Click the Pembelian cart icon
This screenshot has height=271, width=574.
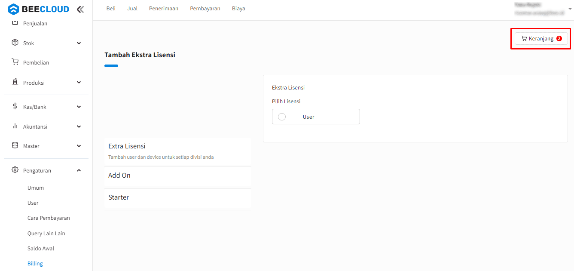pos(15,62)
